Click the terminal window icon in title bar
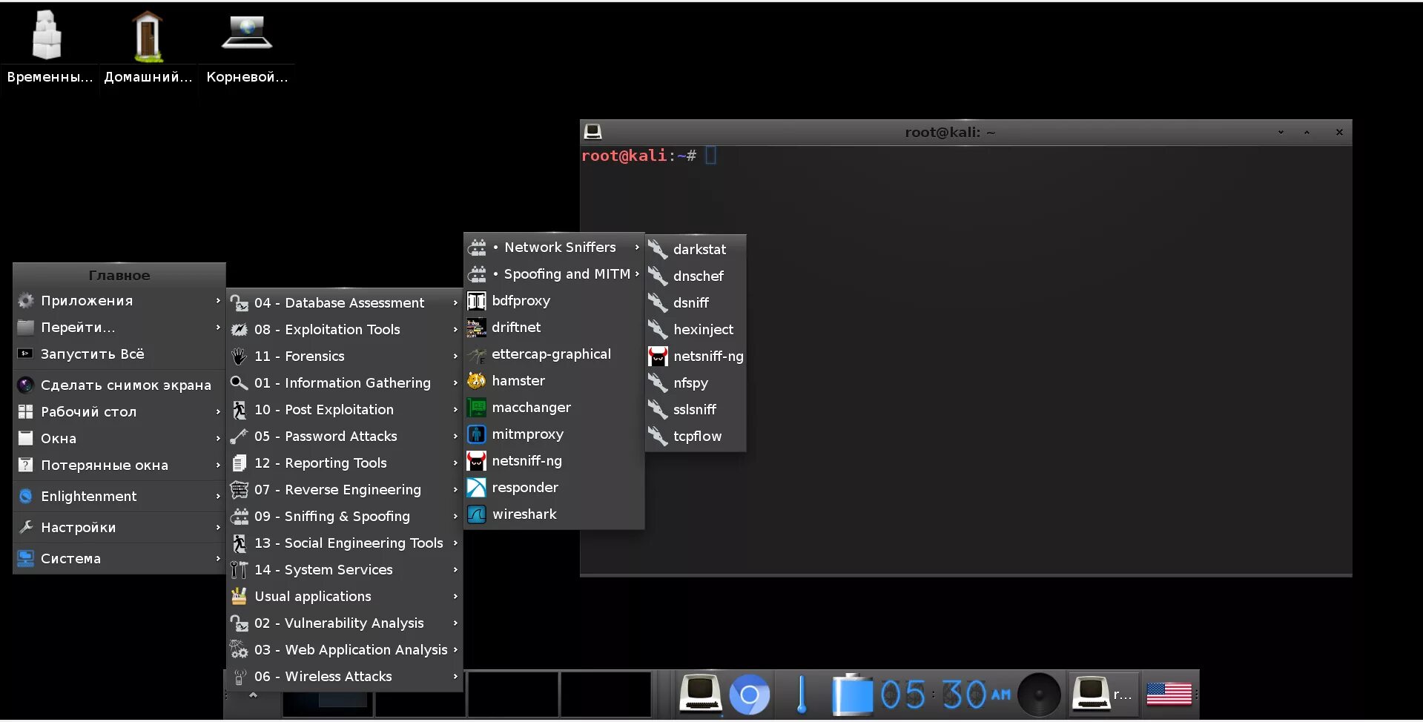Image resolution: width=1423 pixels, height=722 pixels. click(592, 132)
